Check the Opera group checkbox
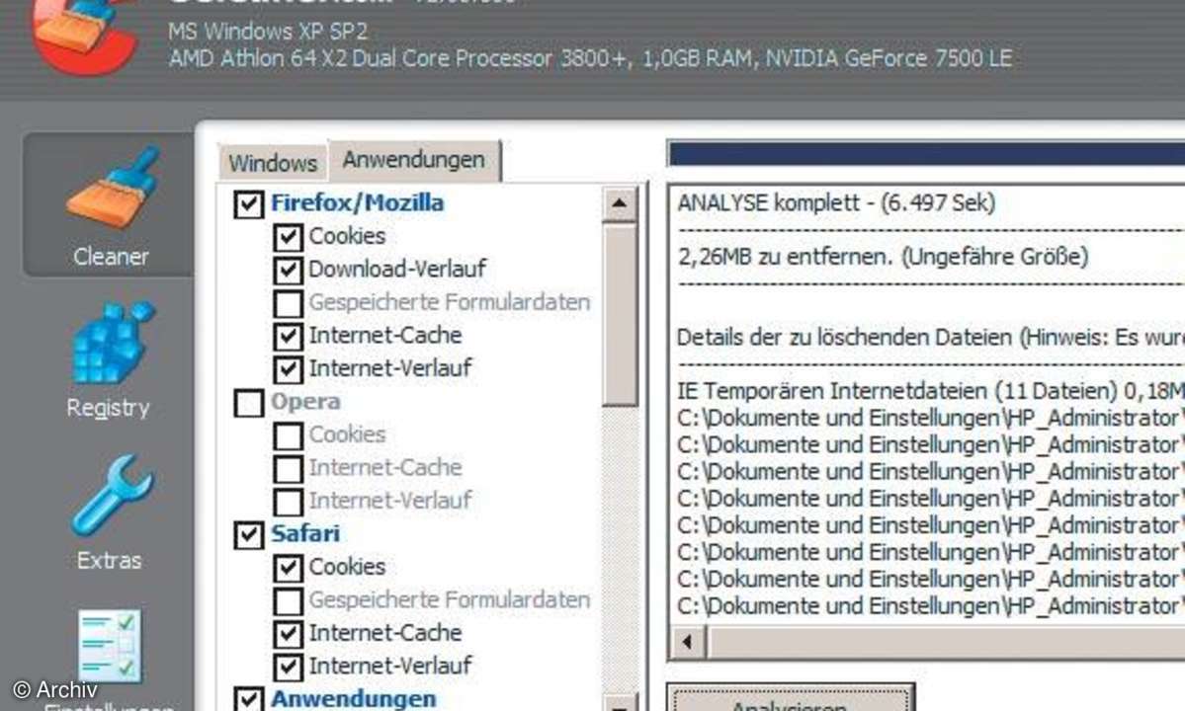The image size is (1185, 711). pyautogui.click(x=249, y=402)
